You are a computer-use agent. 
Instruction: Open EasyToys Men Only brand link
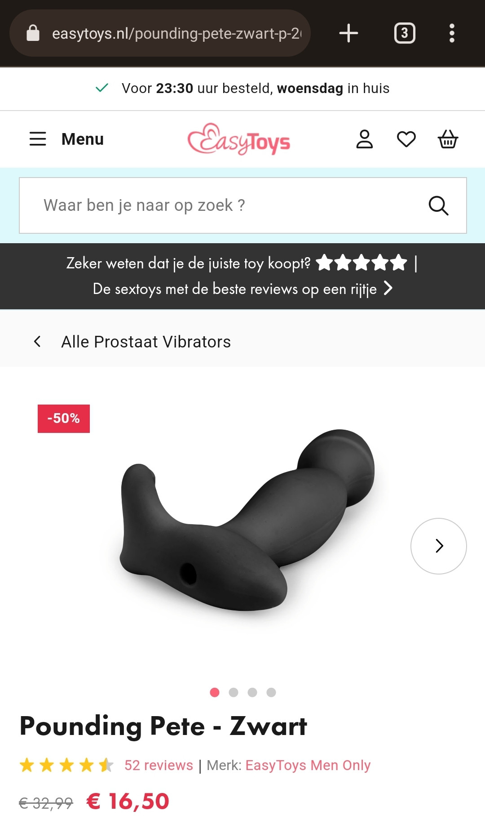(x=308, y=765)
